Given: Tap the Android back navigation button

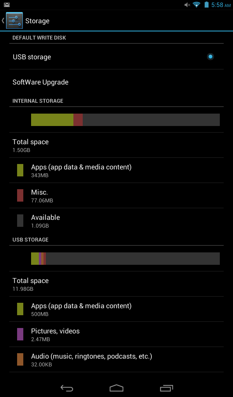Looking at the screenshot, I should coord(67,388).
